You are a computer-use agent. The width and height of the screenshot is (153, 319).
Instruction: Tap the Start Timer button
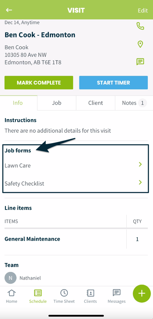114,82
